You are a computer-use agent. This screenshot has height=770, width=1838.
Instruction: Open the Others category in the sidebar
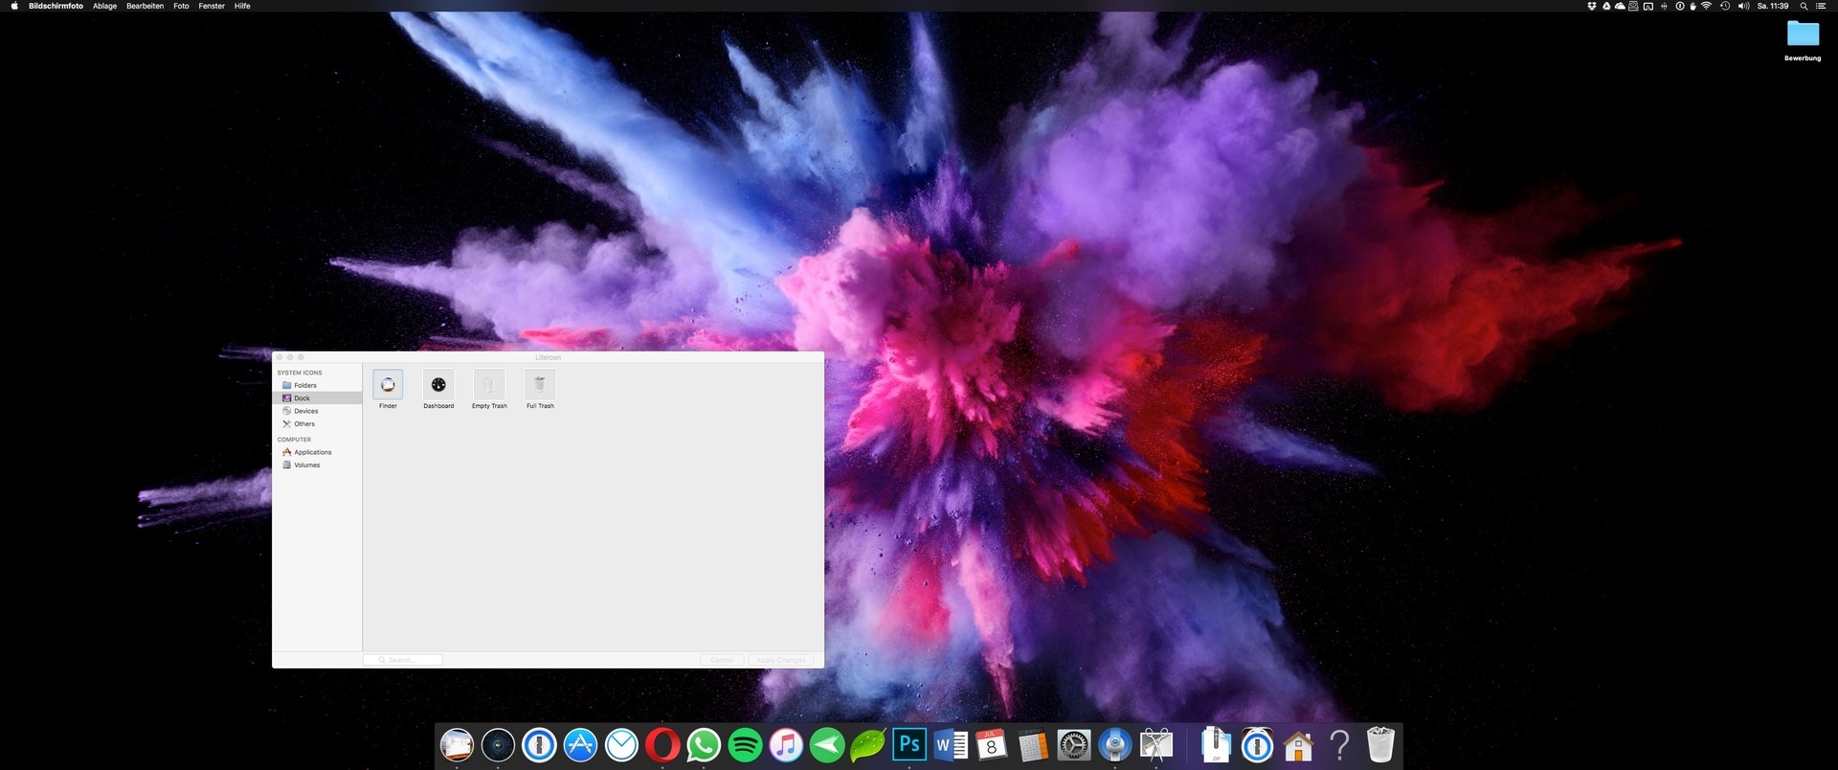pos(317,423)
